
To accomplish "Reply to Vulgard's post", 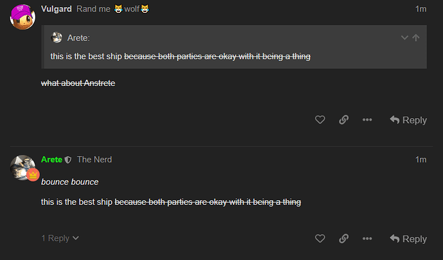I will click(408, 120).
